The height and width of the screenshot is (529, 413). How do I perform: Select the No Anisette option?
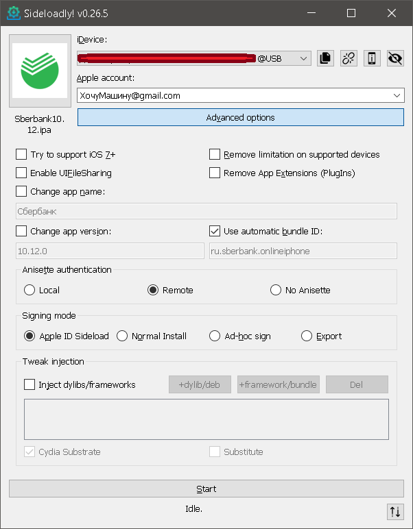(x=276, y=290)
